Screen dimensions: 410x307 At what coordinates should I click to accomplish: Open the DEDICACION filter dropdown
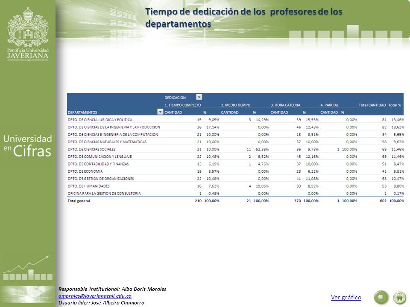(x=199, y=97)
